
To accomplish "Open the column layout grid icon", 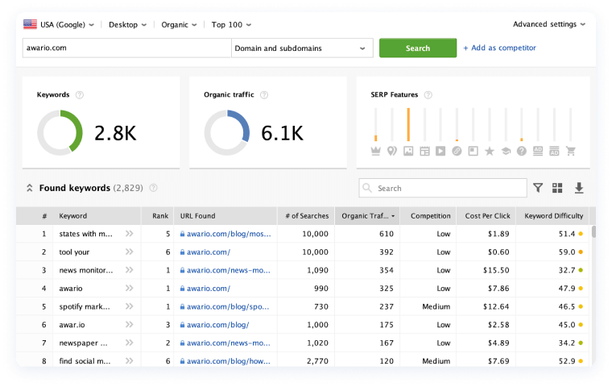I will click(557, 188).
